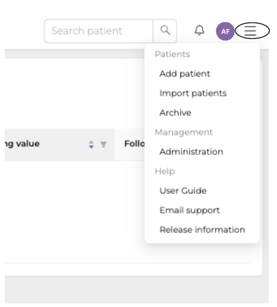Open the Archive menu item

pos(175,113)
